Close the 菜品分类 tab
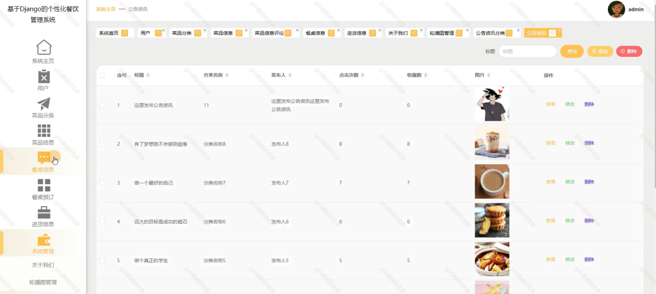Screen dimensions: 656x294 point(204,30)
